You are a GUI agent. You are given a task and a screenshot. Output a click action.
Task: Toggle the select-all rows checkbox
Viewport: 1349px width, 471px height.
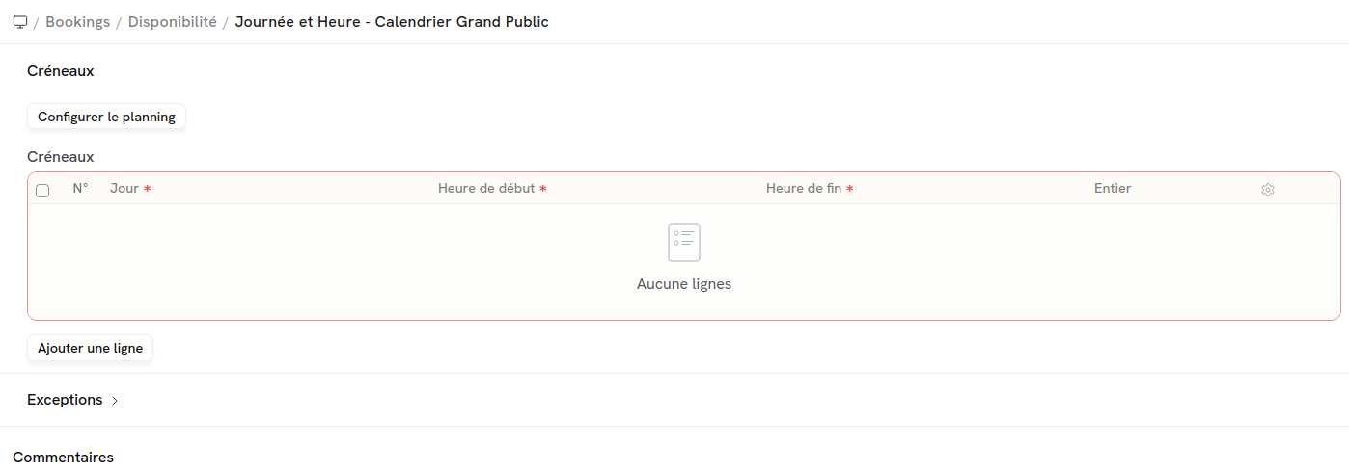click(42, 191)
